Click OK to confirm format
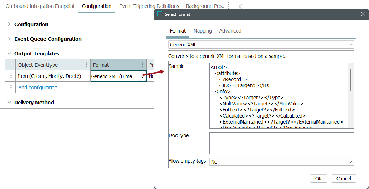Viewport: 369px width, 189px height. (319, 179)
